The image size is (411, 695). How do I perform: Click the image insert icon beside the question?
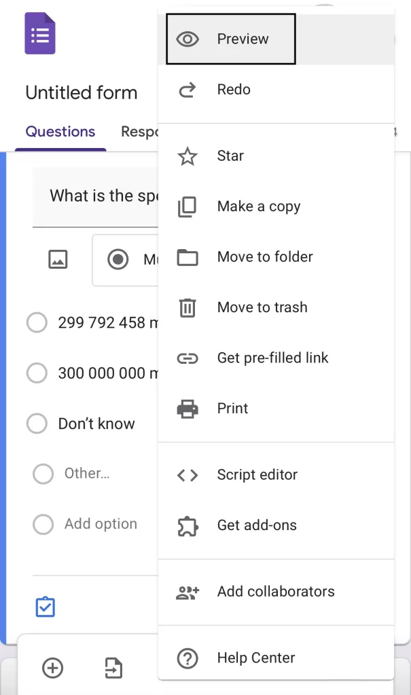(x=58, y=259)
